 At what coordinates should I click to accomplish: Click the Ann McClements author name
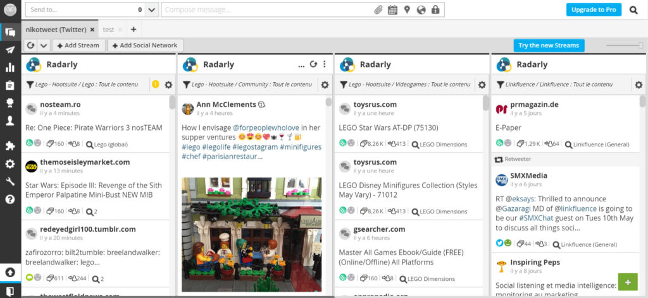[x=226, y=104]
